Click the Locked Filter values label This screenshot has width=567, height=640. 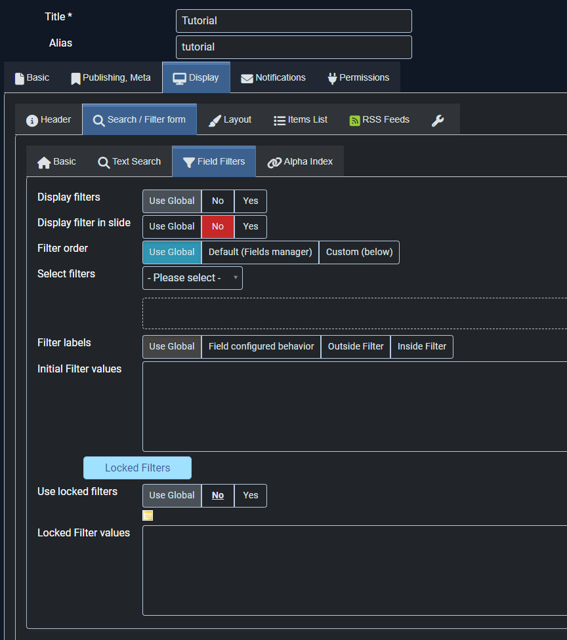point(83,533)
